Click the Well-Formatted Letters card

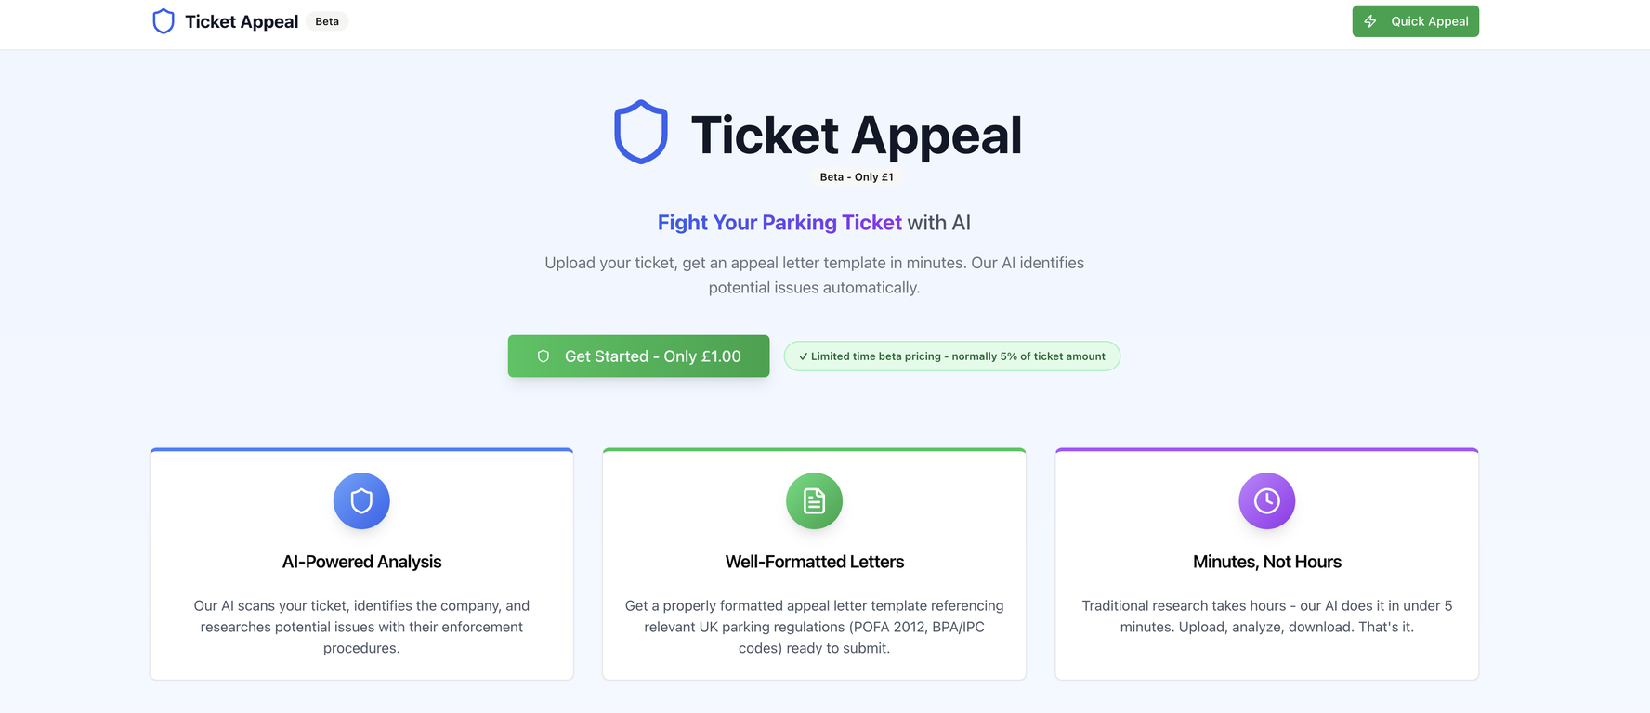(x=814, y=564)
